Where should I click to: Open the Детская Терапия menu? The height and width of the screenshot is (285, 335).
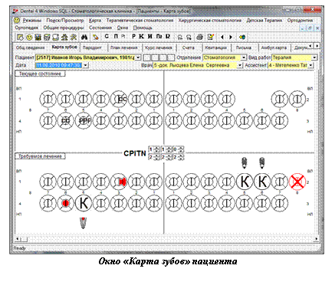click(264, 20)
